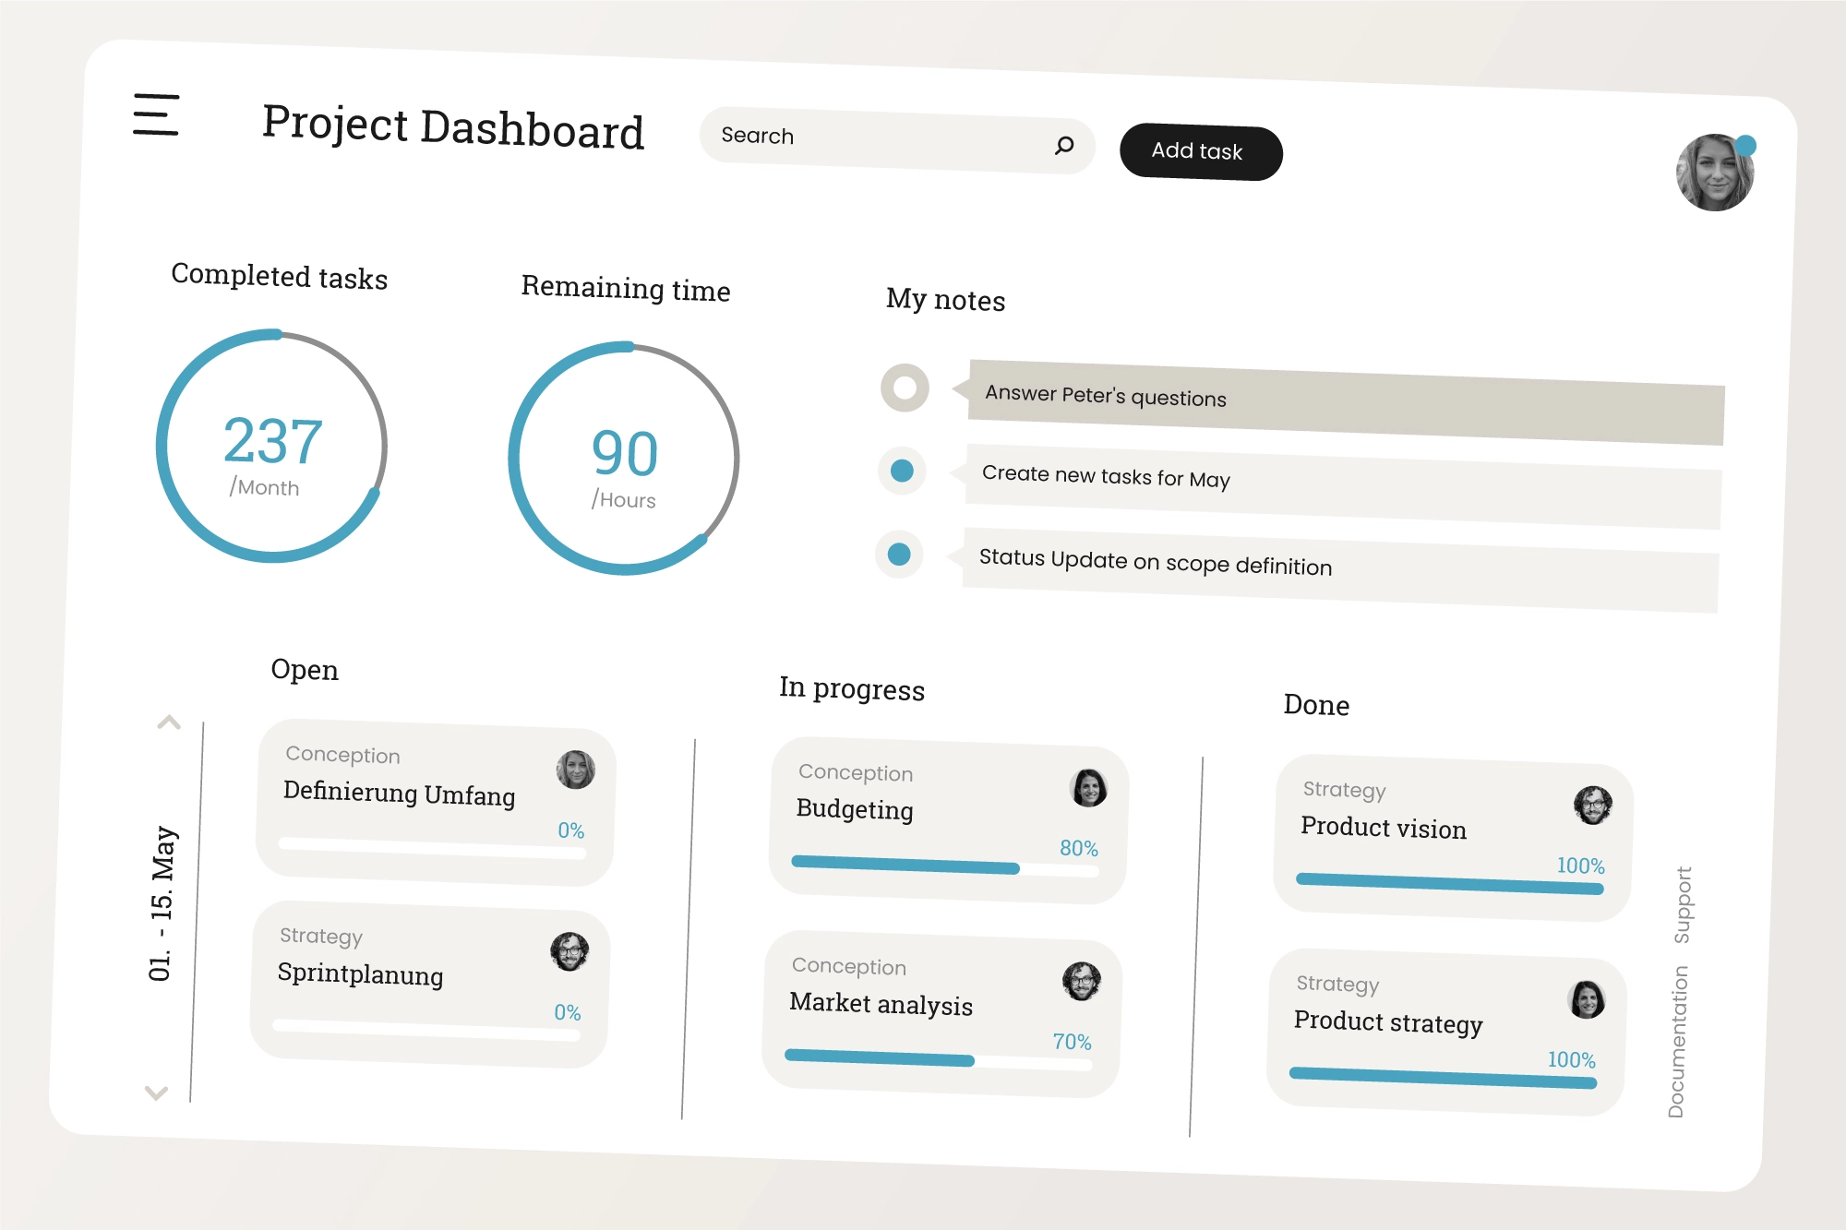Switch to the Documentation vertical tab
The height and width of the screenshot is (1230, 1846).
click(1677, 1042)
